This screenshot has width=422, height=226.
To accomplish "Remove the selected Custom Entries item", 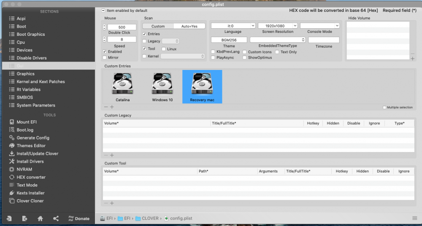I will (106, 107).
